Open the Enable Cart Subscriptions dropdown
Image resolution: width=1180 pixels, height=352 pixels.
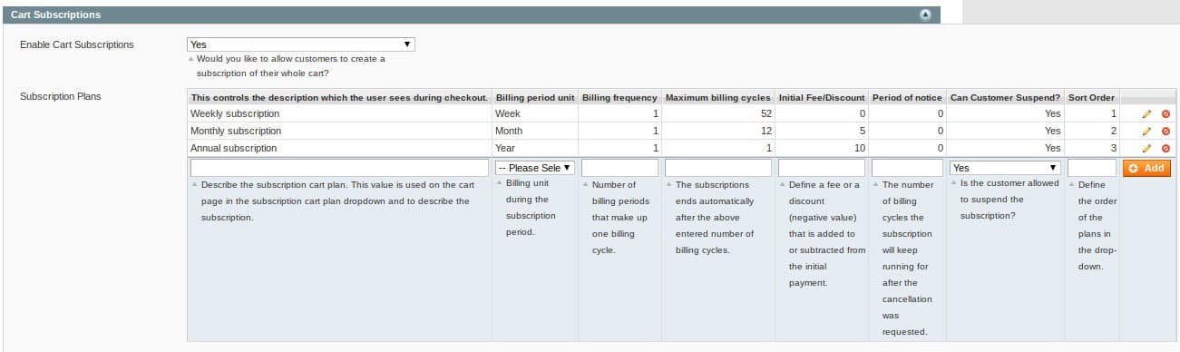point(301,44)
